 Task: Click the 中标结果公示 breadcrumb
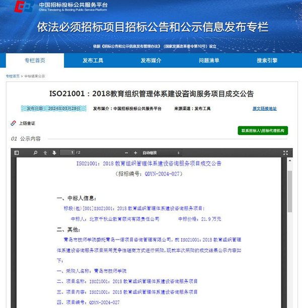click(35, 76)
